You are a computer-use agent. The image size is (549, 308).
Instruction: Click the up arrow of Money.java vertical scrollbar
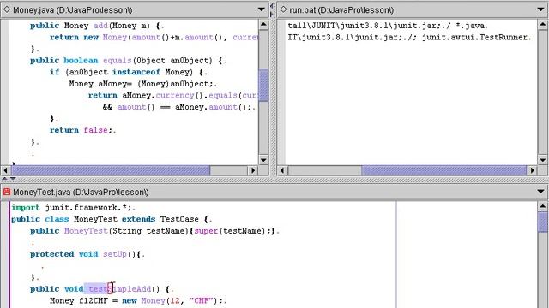click(263, 25)
